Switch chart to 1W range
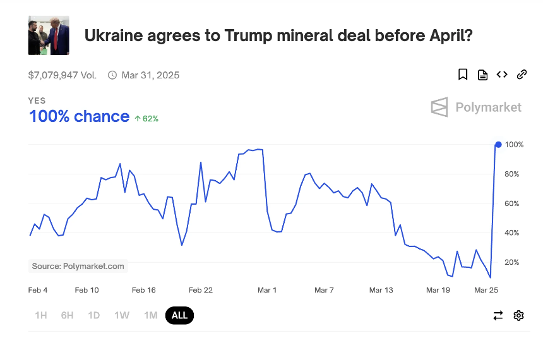 (x=122, y=315)
